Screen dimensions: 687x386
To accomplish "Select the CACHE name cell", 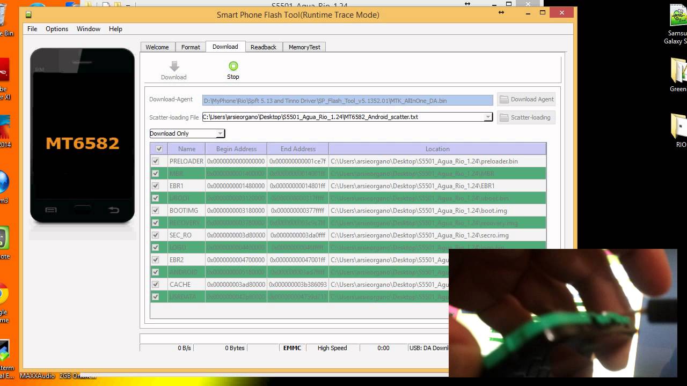I will [x=186, y=284].
